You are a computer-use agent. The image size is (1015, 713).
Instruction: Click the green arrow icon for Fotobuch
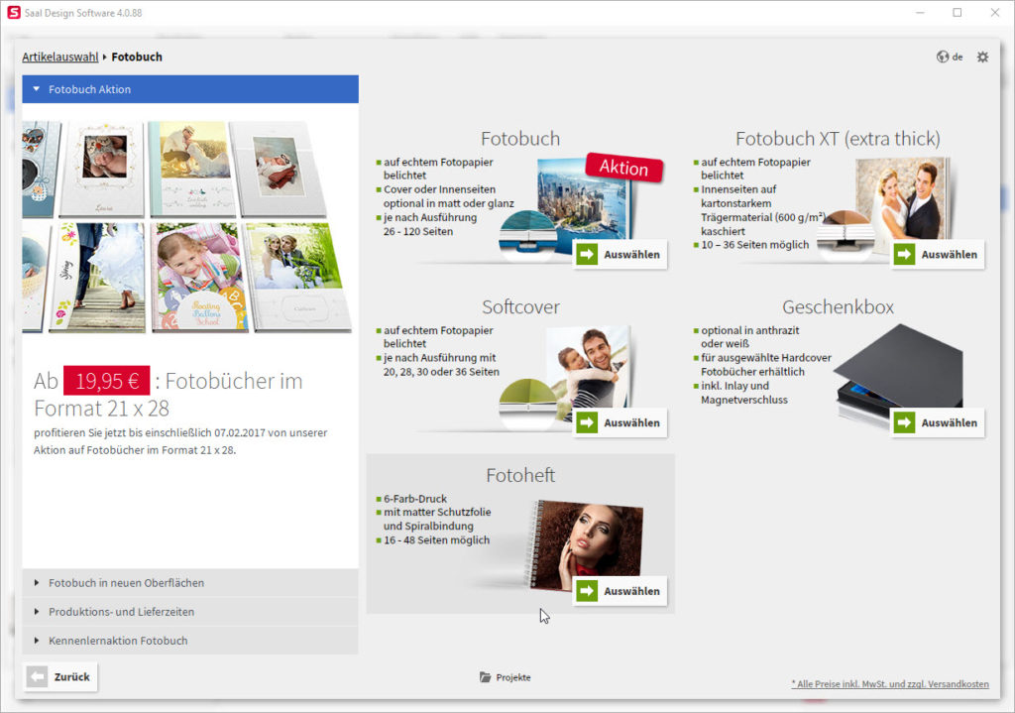587,255
